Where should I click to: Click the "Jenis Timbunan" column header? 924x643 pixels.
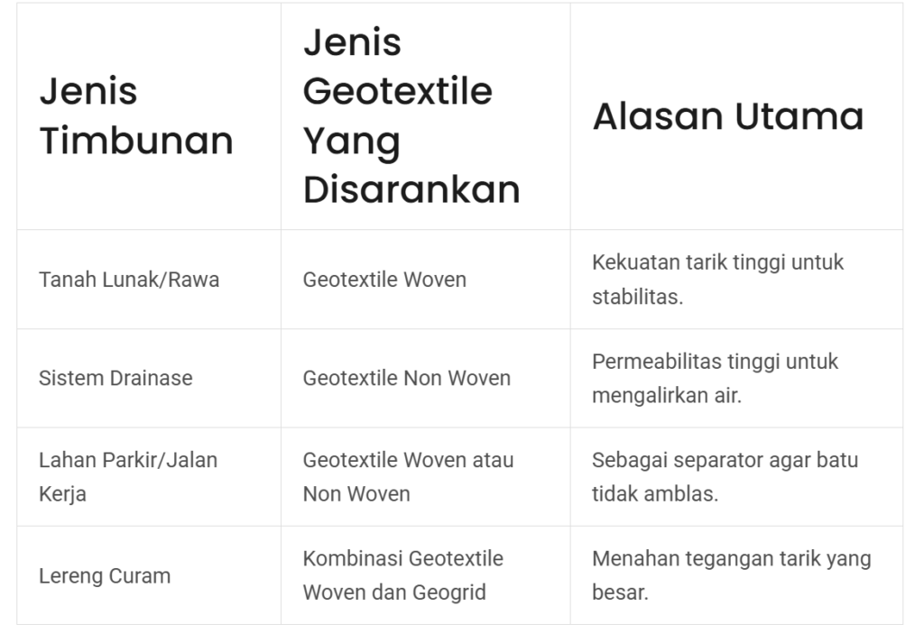(x=136, y=116)
